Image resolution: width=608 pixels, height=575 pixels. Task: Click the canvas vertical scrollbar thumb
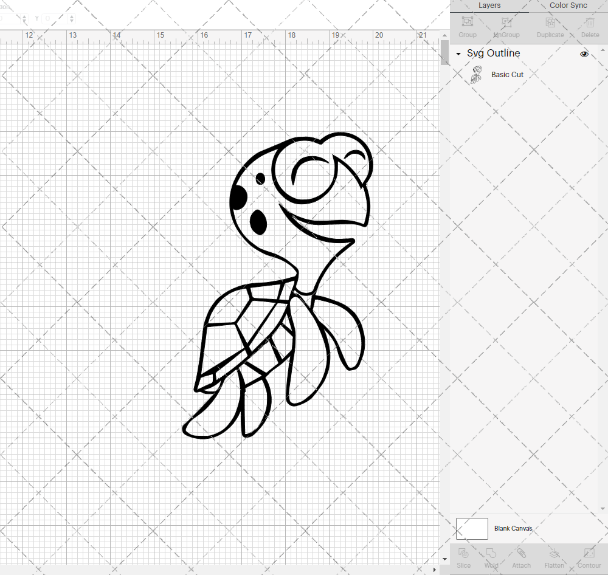tap(444, 53)
